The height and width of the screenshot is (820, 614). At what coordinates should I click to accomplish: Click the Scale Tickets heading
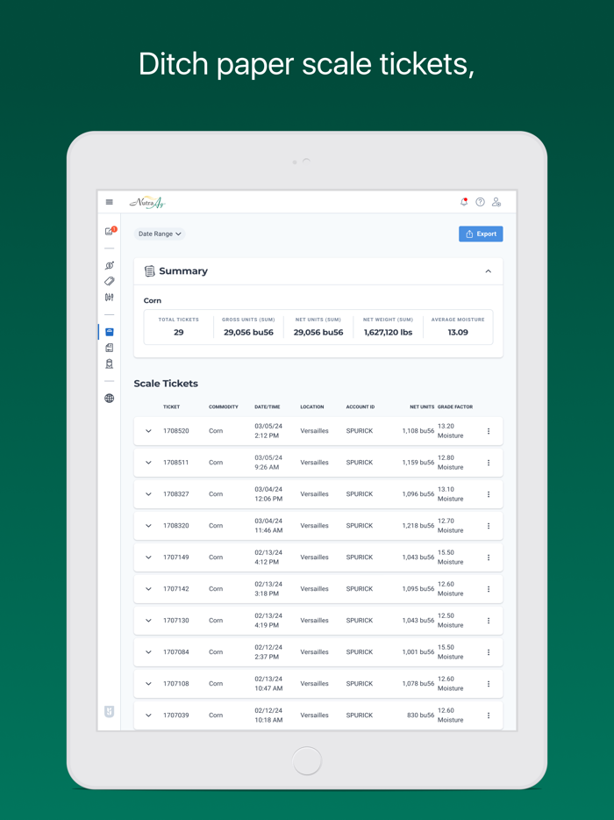166,384
